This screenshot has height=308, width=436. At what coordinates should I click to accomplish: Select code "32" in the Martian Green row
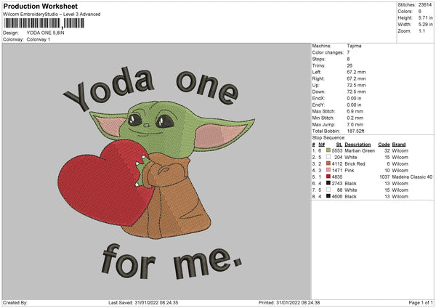coord(387,150)
